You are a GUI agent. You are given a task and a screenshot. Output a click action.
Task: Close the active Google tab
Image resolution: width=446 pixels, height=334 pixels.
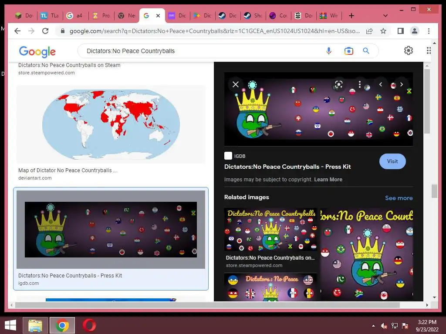click(158, 16)
